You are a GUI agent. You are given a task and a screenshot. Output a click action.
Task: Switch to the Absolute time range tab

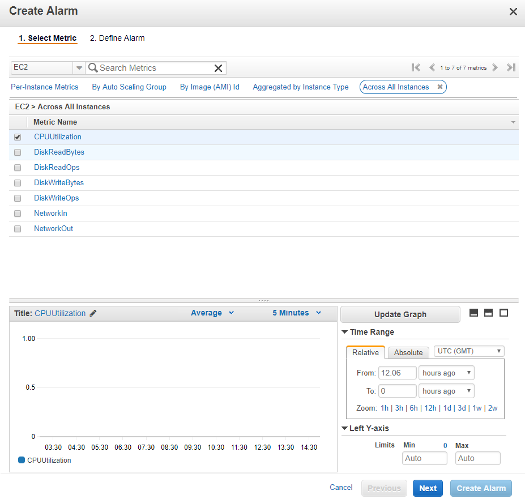408,352
